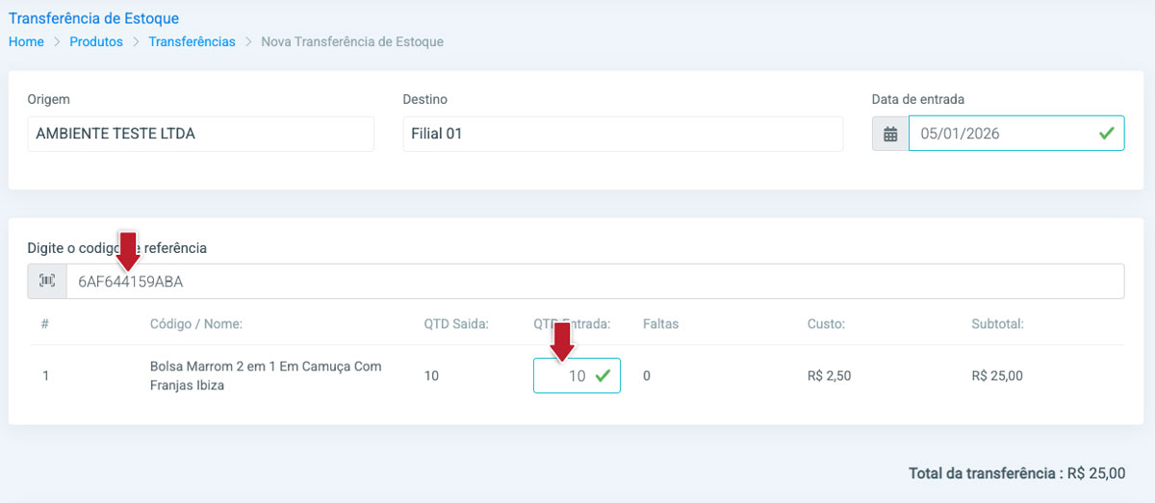Go to Home breadcrumb link
Viewport: 1155px width, 503px height.
(26, 42)
